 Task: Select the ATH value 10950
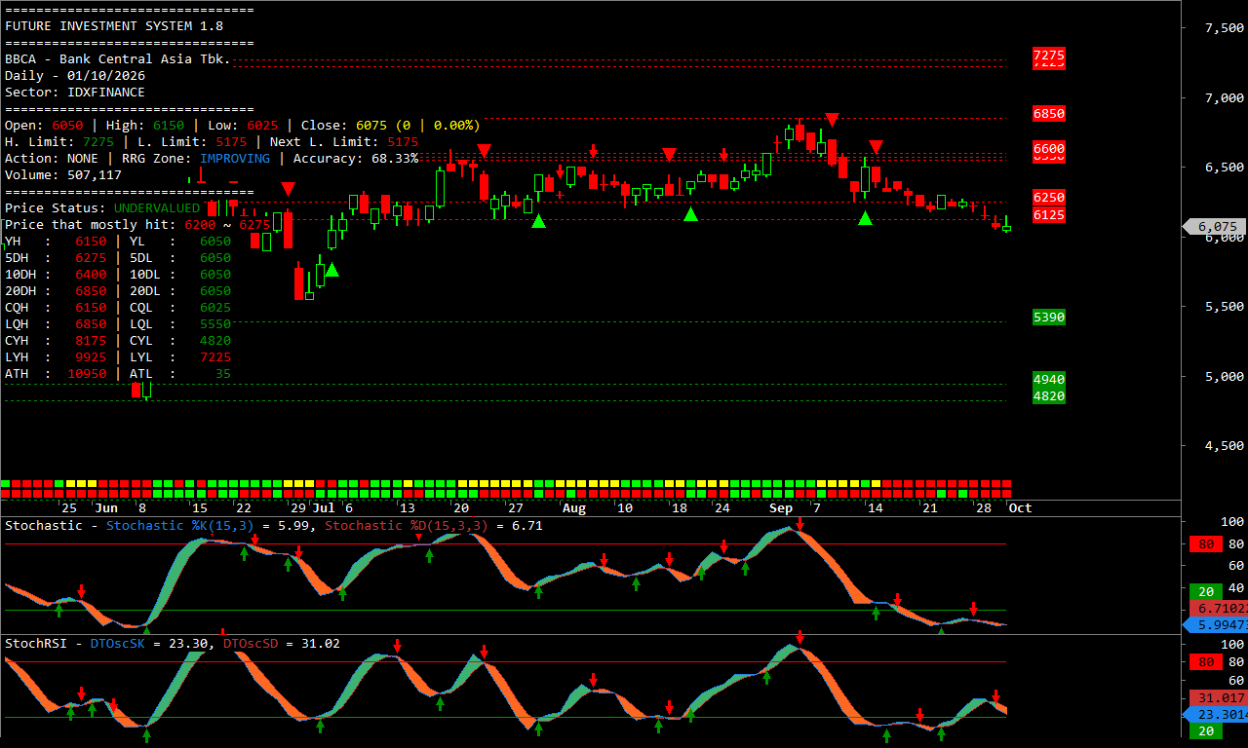[x=87, y=374]
